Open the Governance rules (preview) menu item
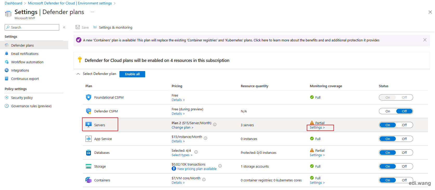This screenshot has width=435, height=190. tap(34, 106)
